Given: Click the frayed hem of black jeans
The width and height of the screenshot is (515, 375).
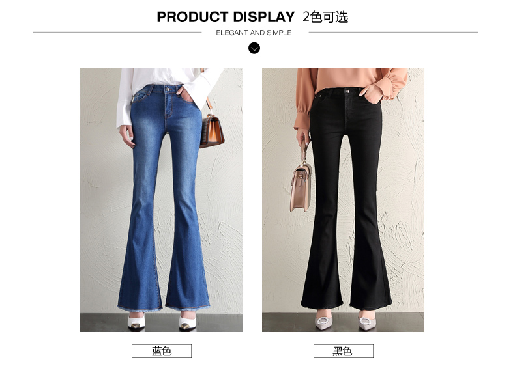Looking at the screenshot, I should pos(347,307).
